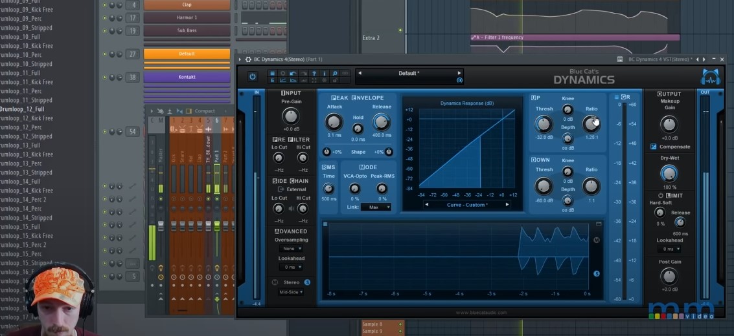Toggle the envelope graph view icon
The image size is (734, 336).
[293, 80]
